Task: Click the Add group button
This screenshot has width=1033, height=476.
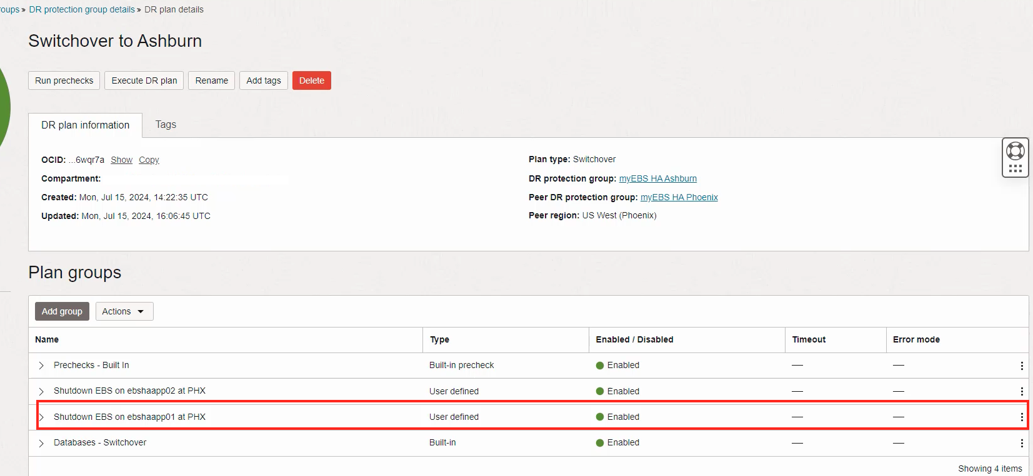Action: tap(62, 311)
